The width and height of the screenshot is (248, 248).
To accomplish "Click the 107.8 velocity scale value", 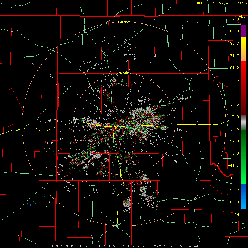I will [x=233, y=31].
